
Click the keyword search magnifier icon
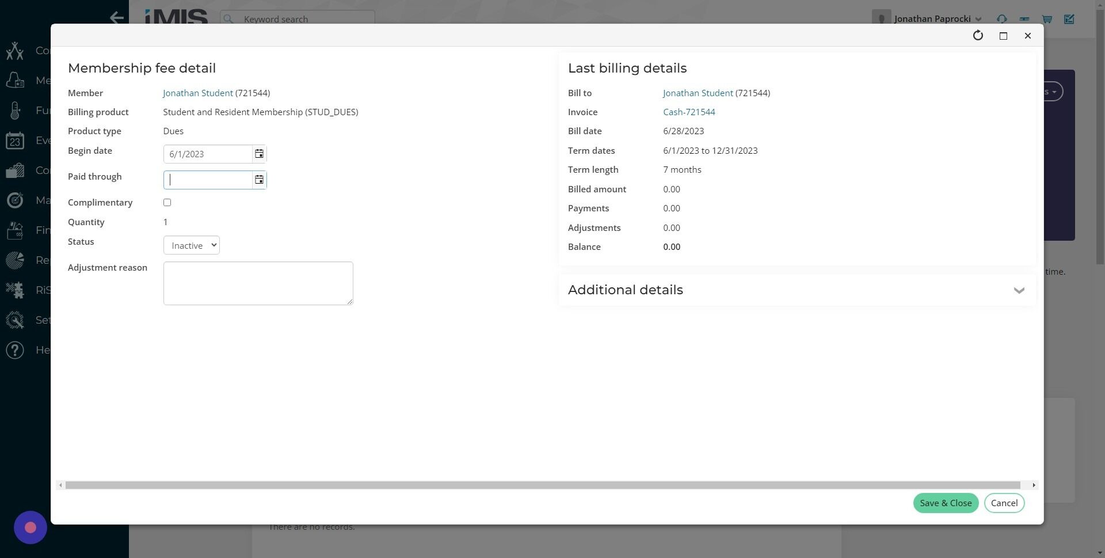228,19
